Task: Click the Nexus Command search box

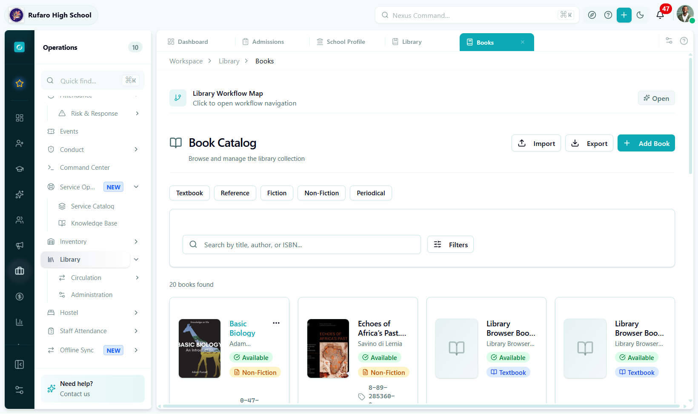Action: click(477, 15)
